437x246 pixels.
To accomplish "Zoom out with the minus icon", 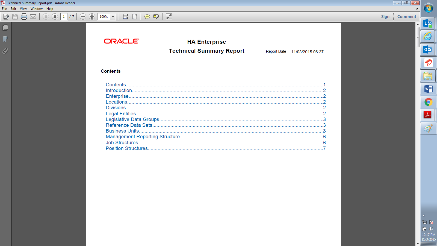I will (x=83, y=17).
